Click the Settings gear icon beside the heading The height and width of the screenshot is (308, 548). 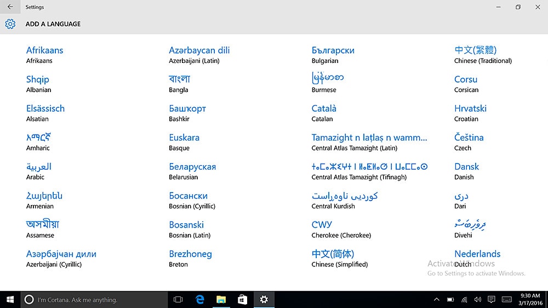pos(10,24)
